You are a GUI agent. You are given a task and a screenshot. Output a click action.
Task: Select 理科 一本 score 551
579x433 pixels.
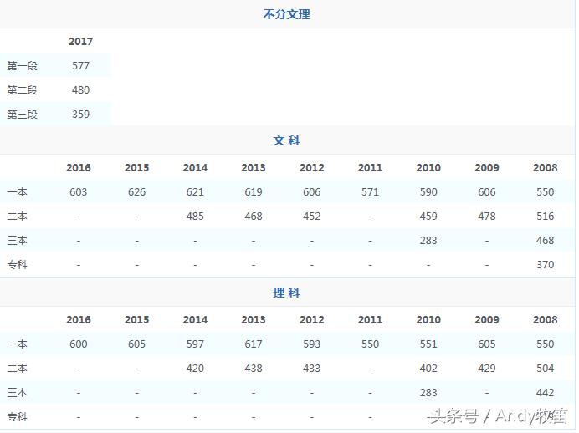coord(428,344)
